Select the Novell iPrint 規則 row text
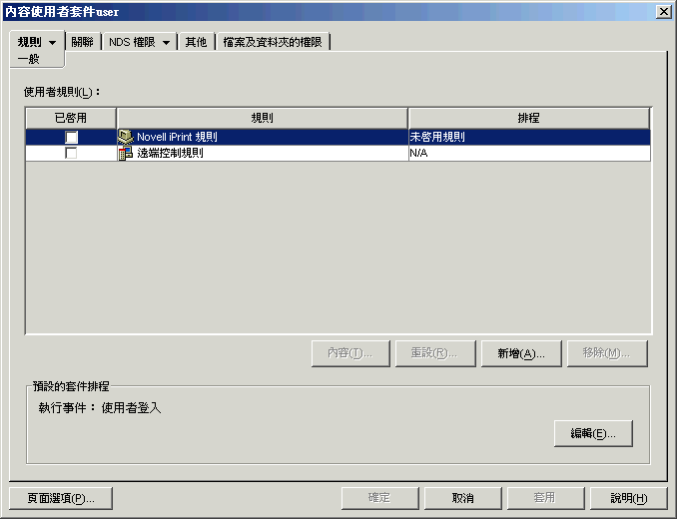This screenshot has height=519, width=677. point(177,137)
